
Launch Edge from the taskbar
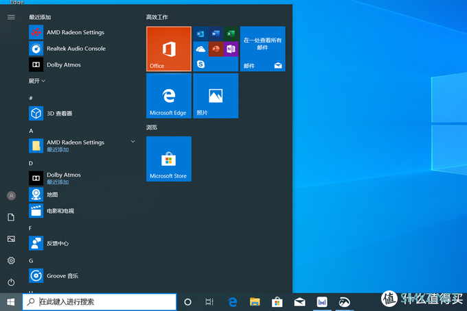(x=233, y=302)
